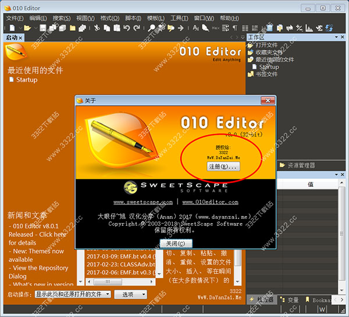Change font with the A toolbar icon
The image size is (349, 317).
pos(195,28)
